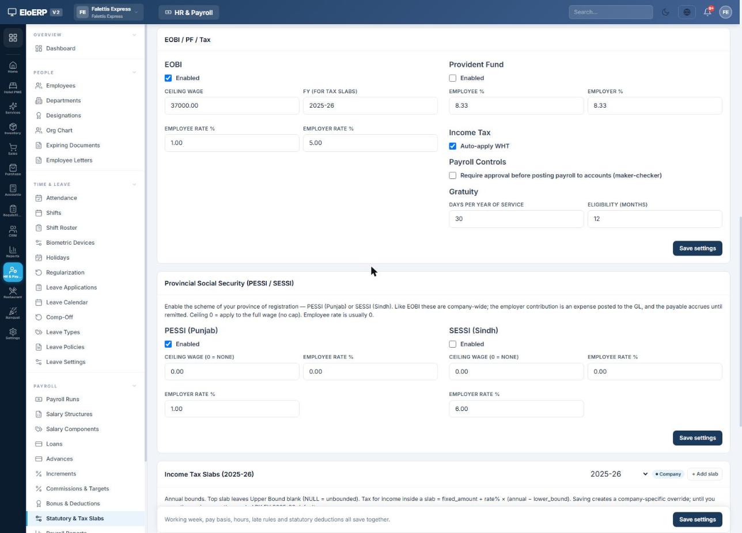Enable the SESSI (Sindh) checkbox
The height and width of the screenshot is (533, 742).
coord(453,344)
